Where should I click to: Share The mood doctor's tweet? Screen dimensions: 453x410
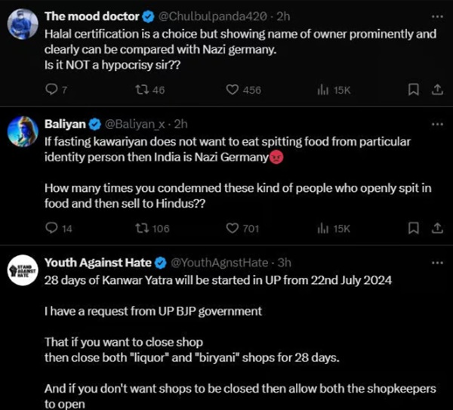coord(436,90)
